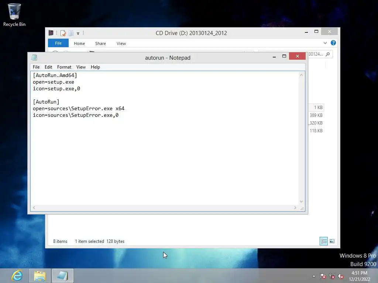Viewport: 378px width, 283px height.
Task: Click Notepad vertical scrollbar up arrow
Action: pyautogui.click(x=301, y=75)
